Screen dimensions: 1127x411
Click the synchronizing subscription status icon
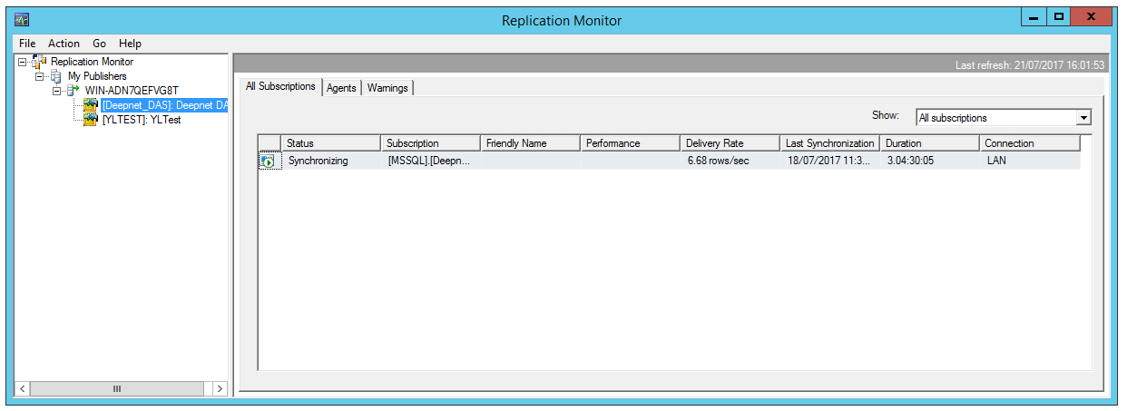pos(268,161)
